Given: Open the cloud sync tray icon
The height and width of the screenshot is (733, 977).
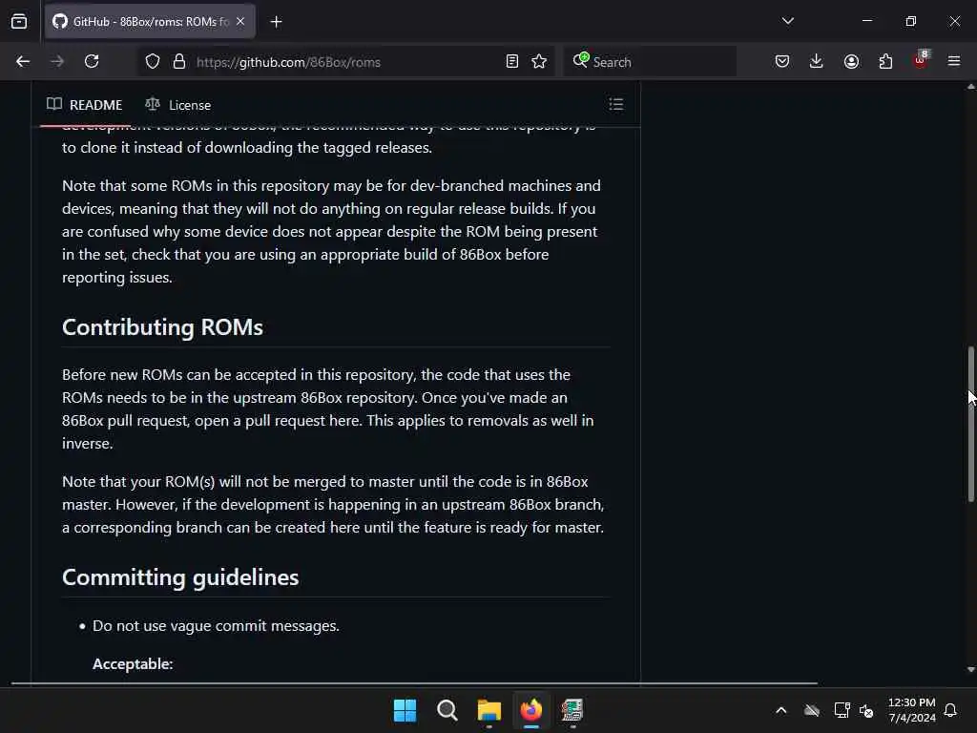Looking at the screenshot, I should point(811,710).
